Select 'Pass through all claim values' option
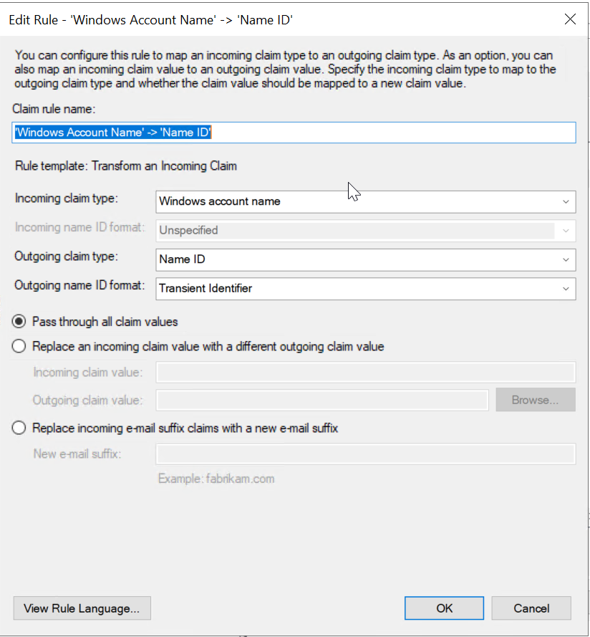Screen dimensions: 590x637 pos(20,322)
